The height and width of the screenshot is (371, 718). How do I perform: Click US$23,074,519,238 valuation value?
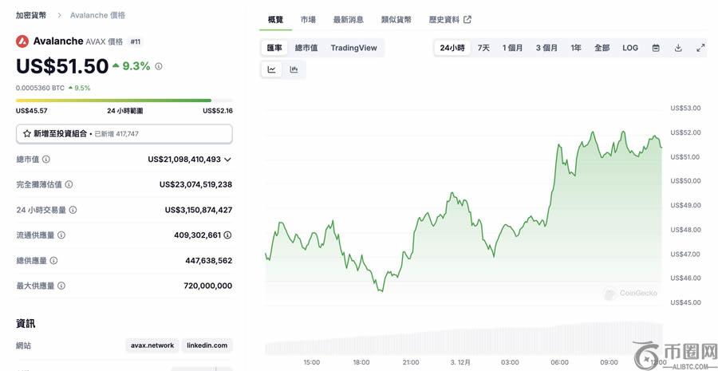coord(195,184)
